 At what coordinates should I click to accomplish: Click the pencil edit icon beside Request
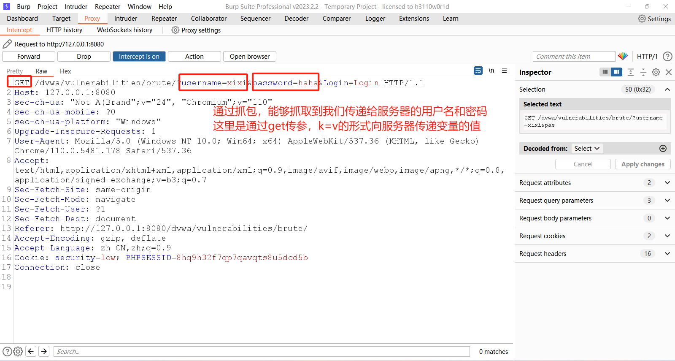[x=7, y=44]
